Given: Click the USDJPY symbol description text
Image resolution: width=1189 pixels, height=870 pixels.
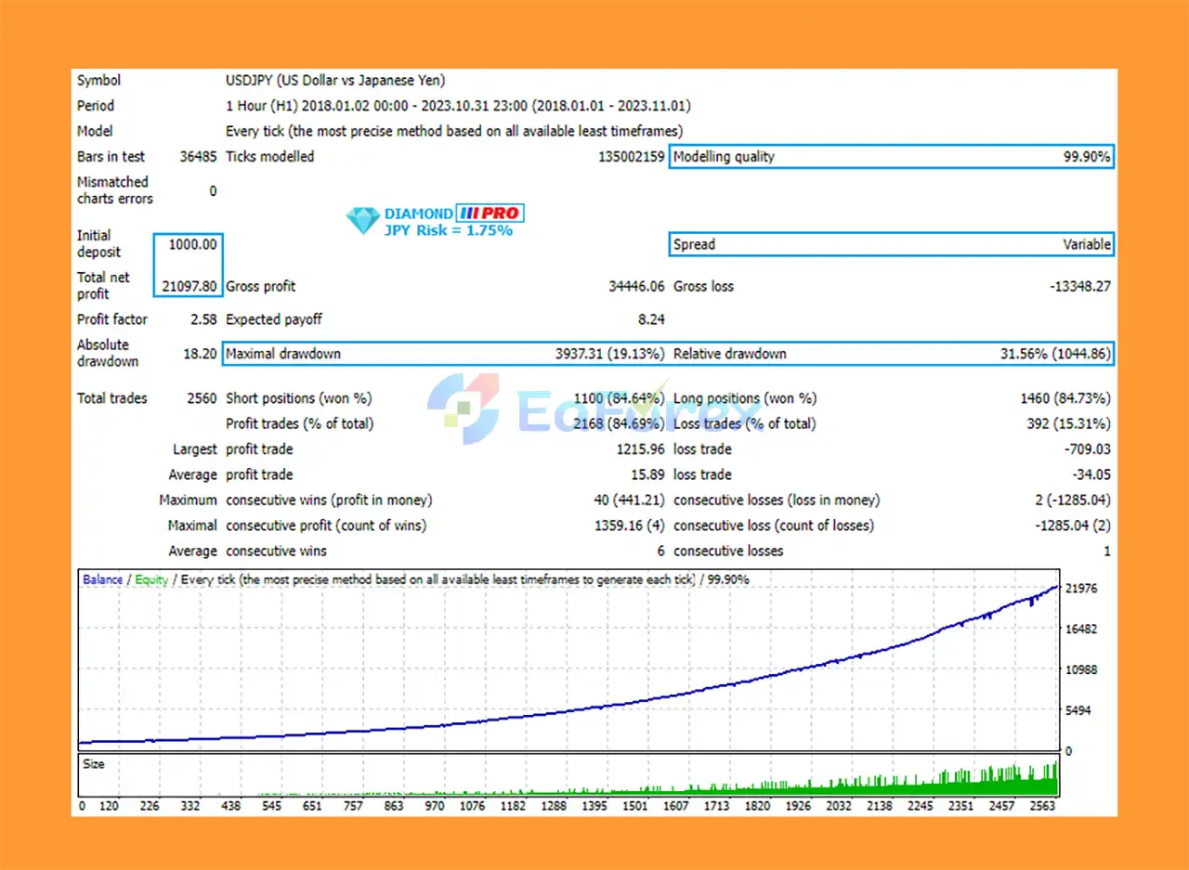Looking at the screenshot, I should click(x=335, y=81).
